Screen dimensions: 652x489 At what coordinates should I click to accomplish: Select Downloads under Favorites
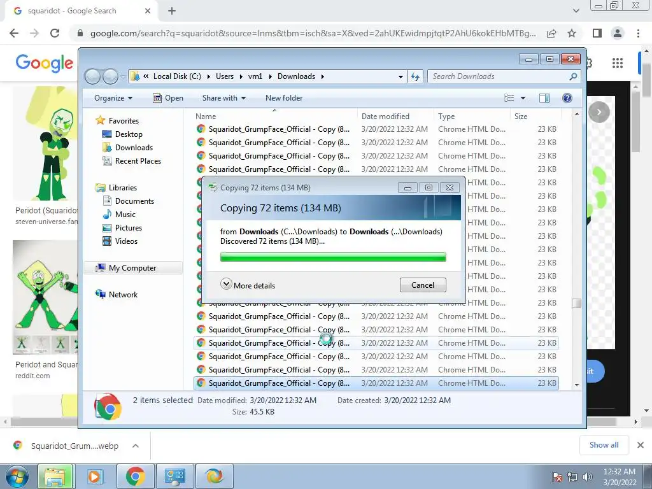click(134, 148)
